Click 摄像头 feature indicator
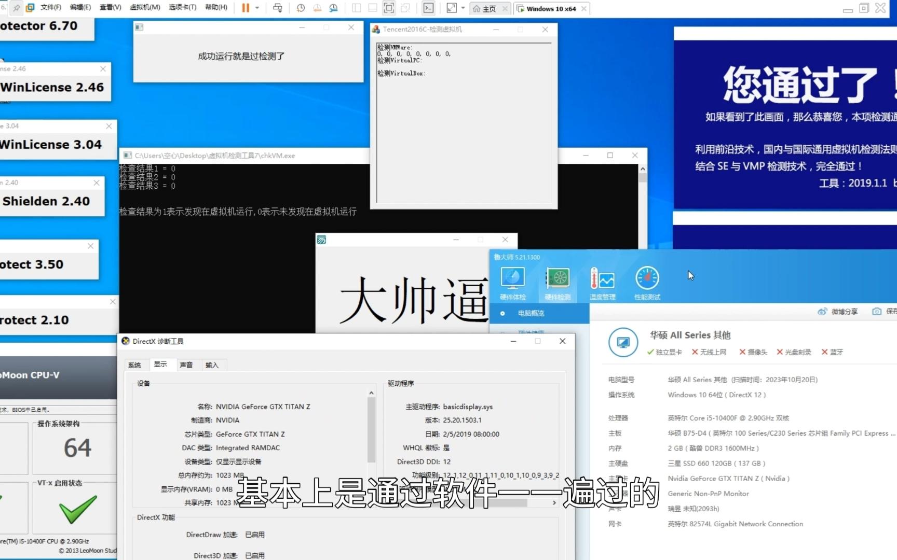Screen dimensions: 897x560 pos(753,352)
